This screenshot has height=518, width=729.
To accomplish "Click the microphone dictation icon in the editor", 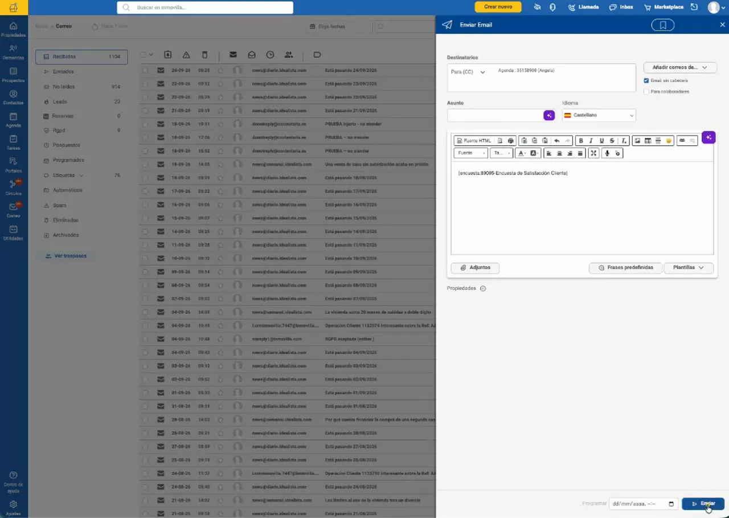I will click(x=607, y=153).
